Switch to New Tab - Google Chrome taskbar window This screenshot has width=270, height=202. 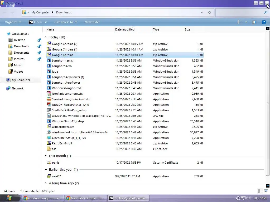click(85, 198)
